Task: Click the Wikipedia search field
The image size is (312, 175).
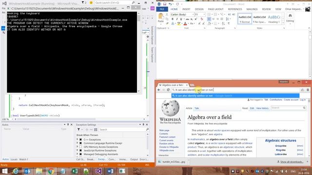Action: (287, 108)
